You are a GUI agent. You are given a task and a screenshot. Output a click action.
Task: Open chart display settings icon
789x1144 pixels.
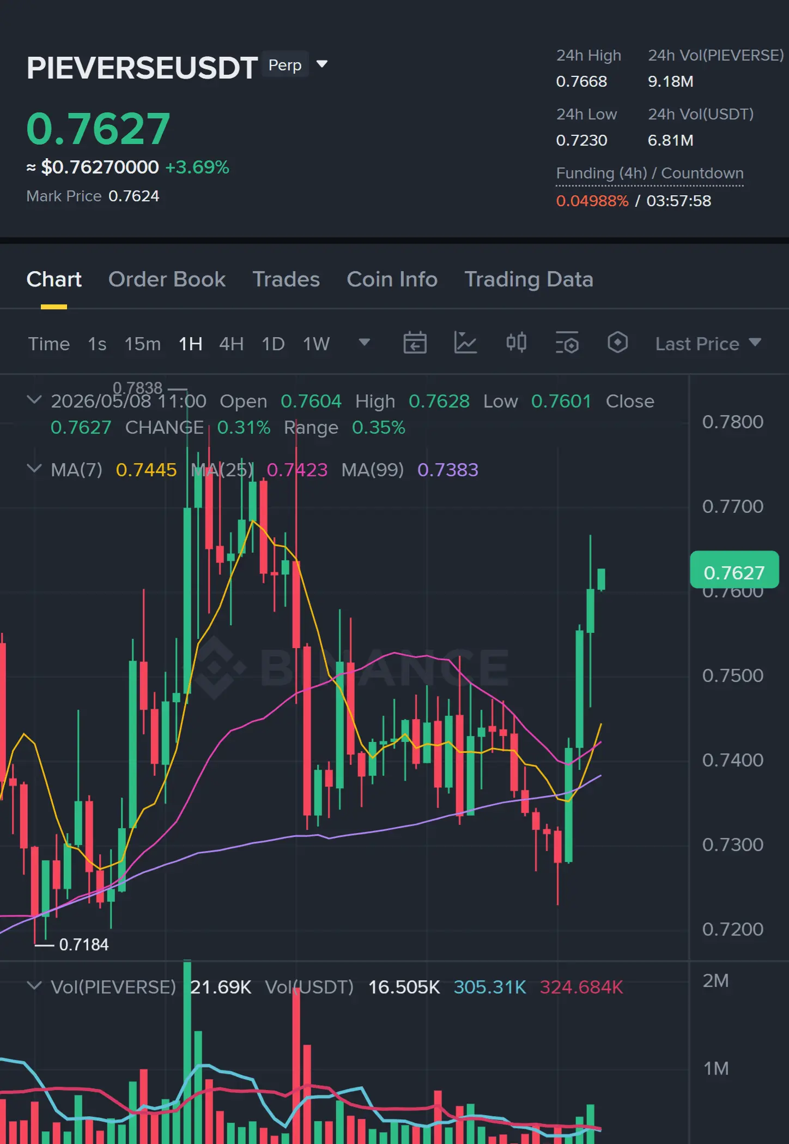567,343
